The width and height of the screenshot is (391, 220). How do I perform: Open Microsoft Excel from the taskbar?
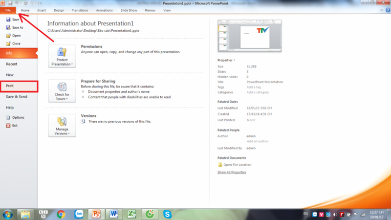(131, 214)
